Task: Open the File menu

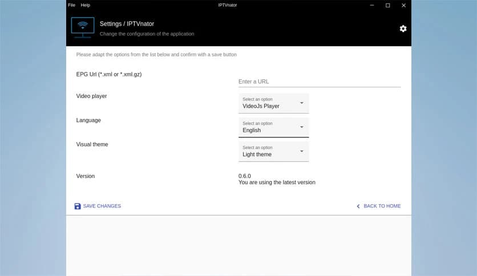Action: click(71, 5)
